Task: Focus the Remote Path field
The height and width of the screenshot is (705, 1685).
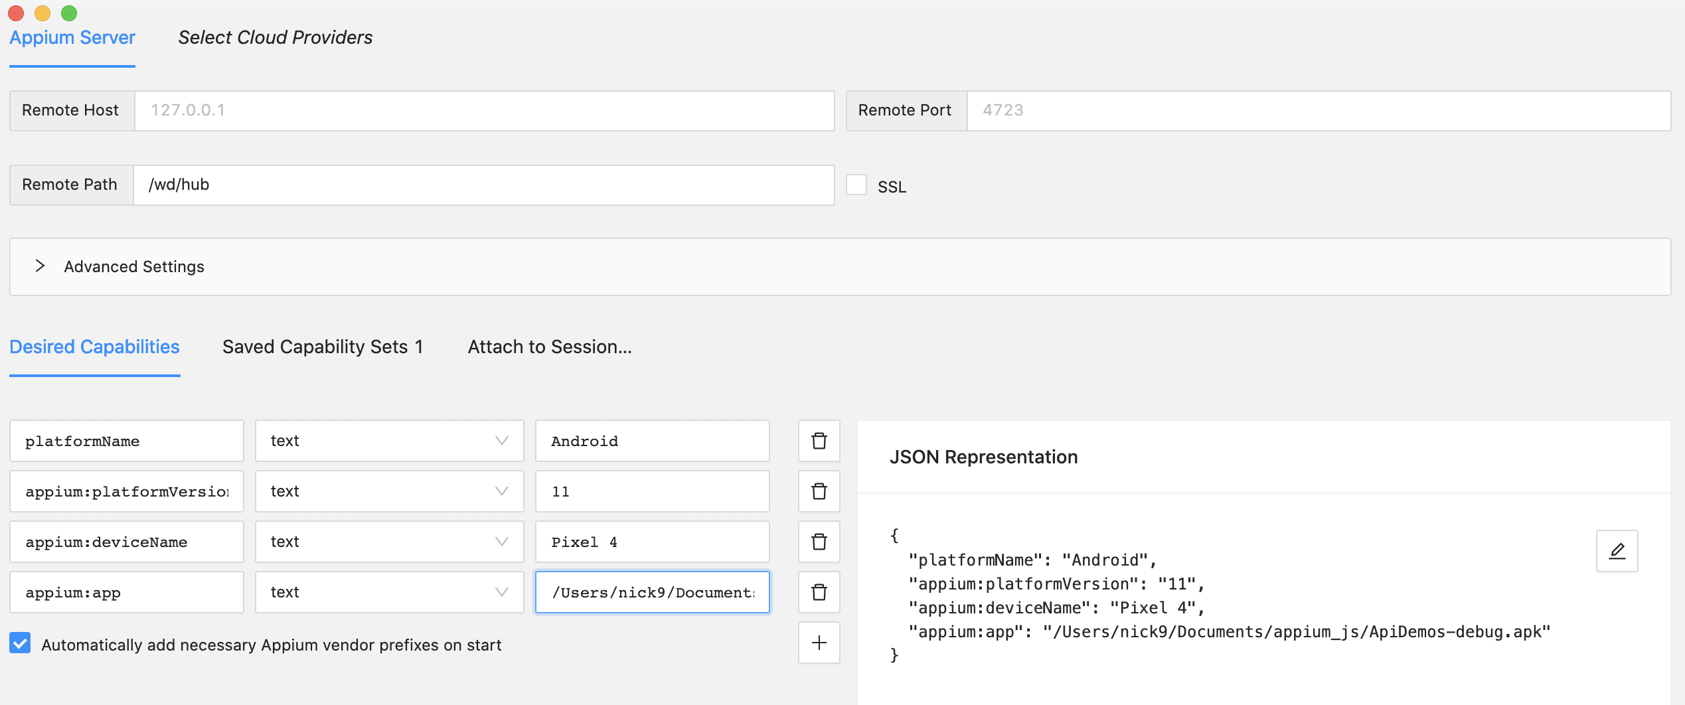Action: tap(483, 185)
